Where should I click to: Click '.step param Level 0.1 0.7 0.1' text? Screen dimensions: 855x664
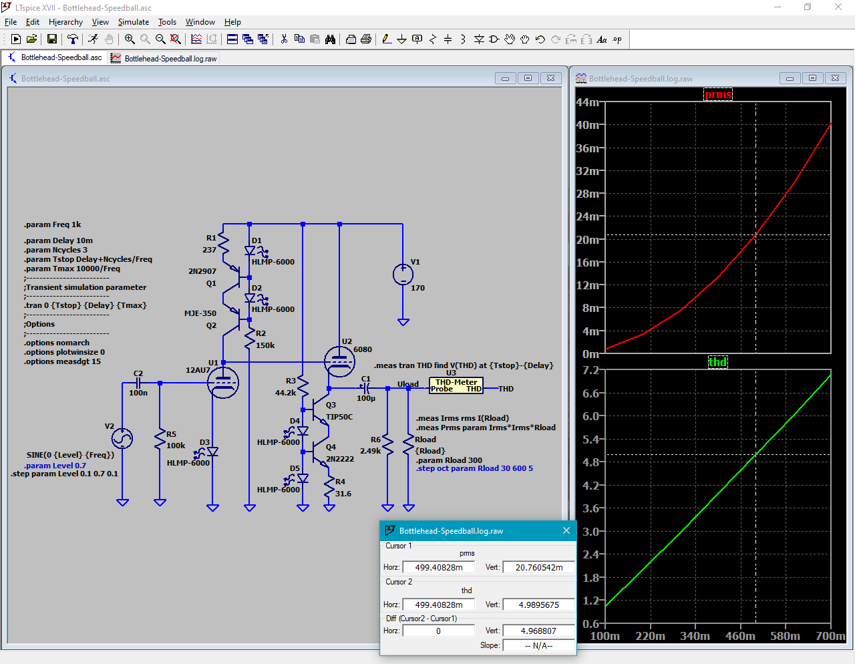click(64, 474)
